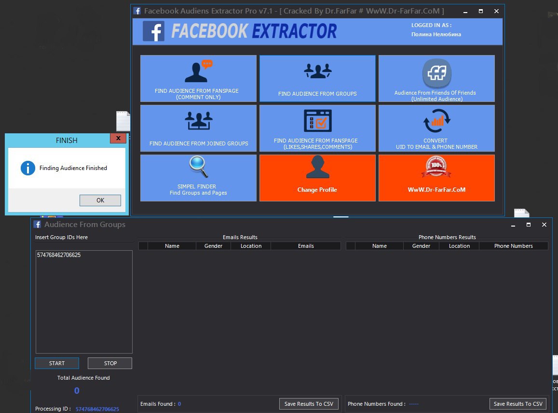This screenshot has height=413, width=558.
Task: Click the 'Total Audience Found' label
Action: (83, 378)
